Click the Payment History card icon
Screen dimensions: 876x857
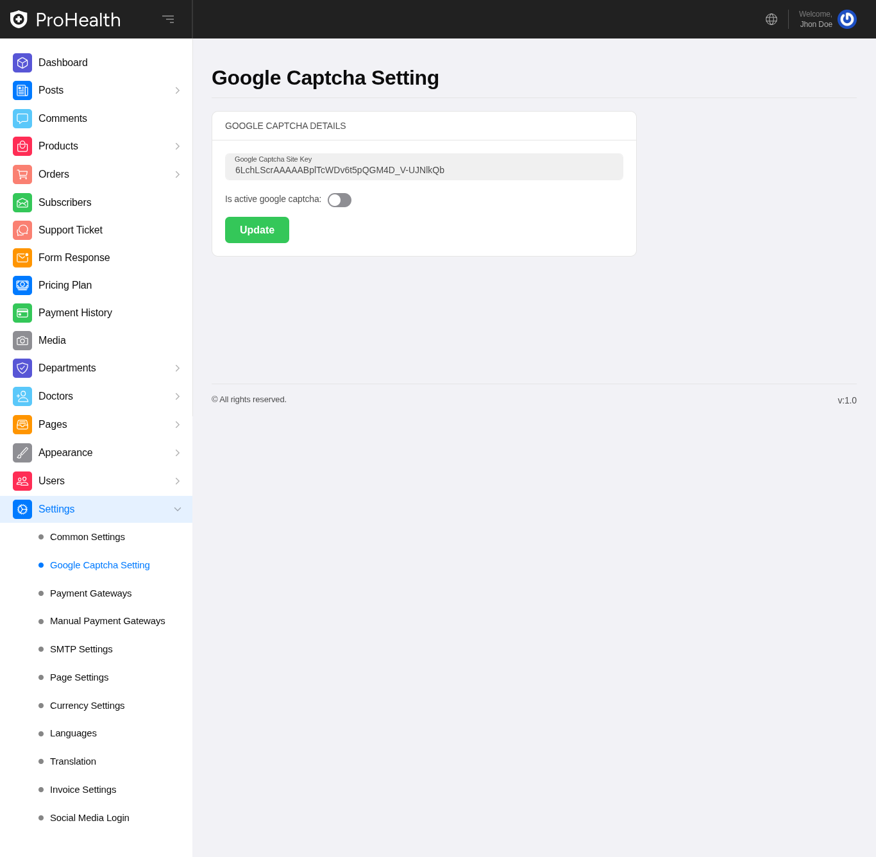22,313
